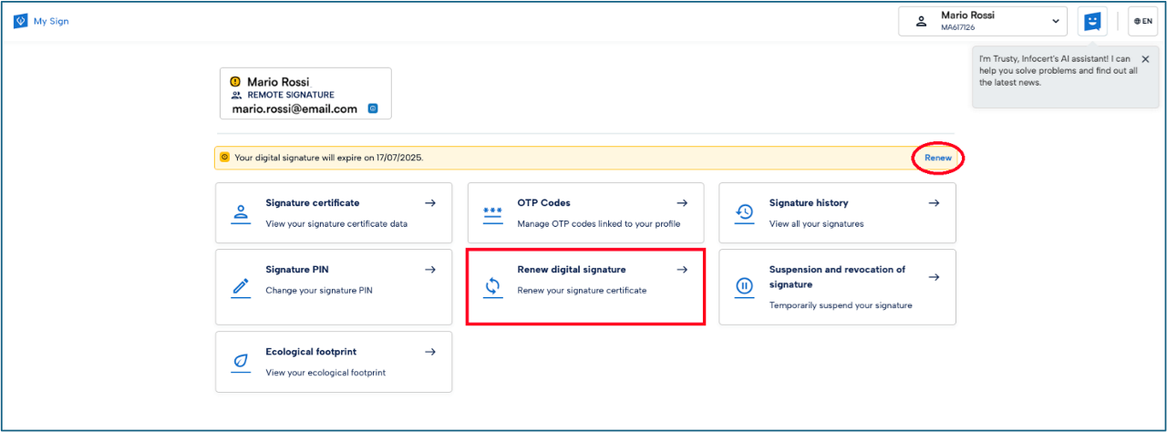Click the My Sign title text
1167x432 pixels.
point(51,21)
